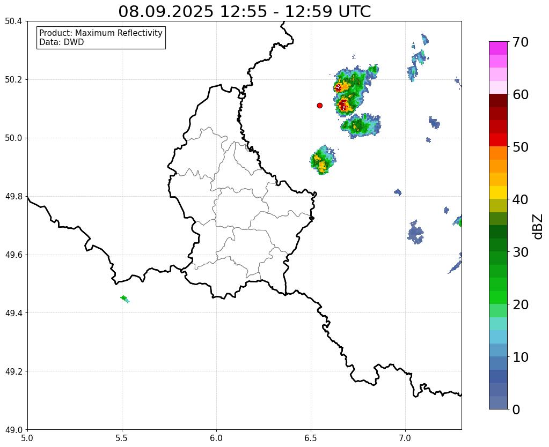The image size is (549, 447).
Task: Click the y-axis label '49.0'
Action: [x=13, y=430]
